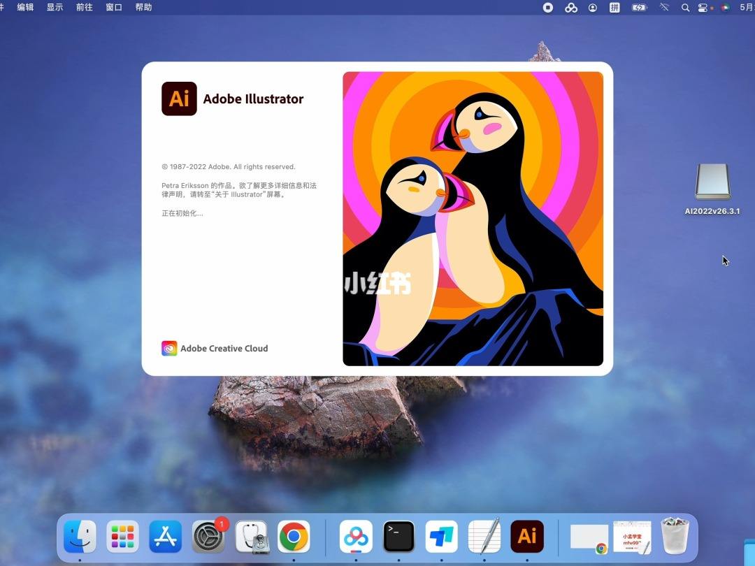Click the screen recording stop icon in the menu bar
This screenshot has height=566, width=755.
548,8
